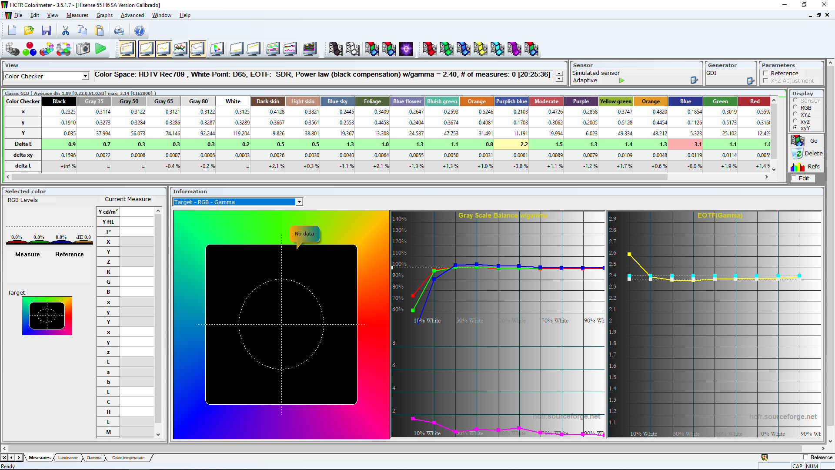Viewport: 835px width, 470px height.
Task: Click the camera icon in measurement toolbar
Action: click(83, 49)
